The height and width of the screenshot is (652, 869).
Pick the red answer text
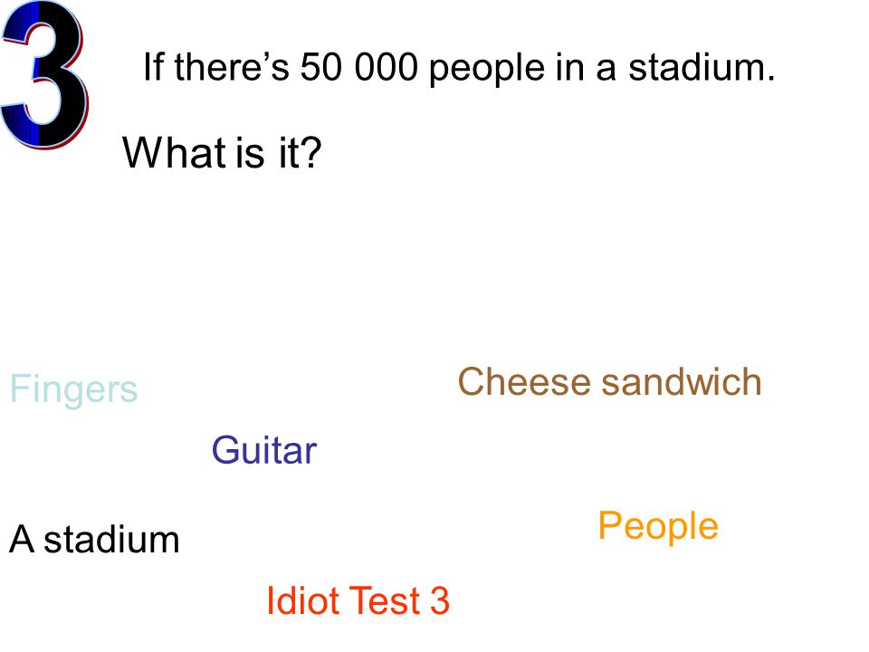point(358,600)
